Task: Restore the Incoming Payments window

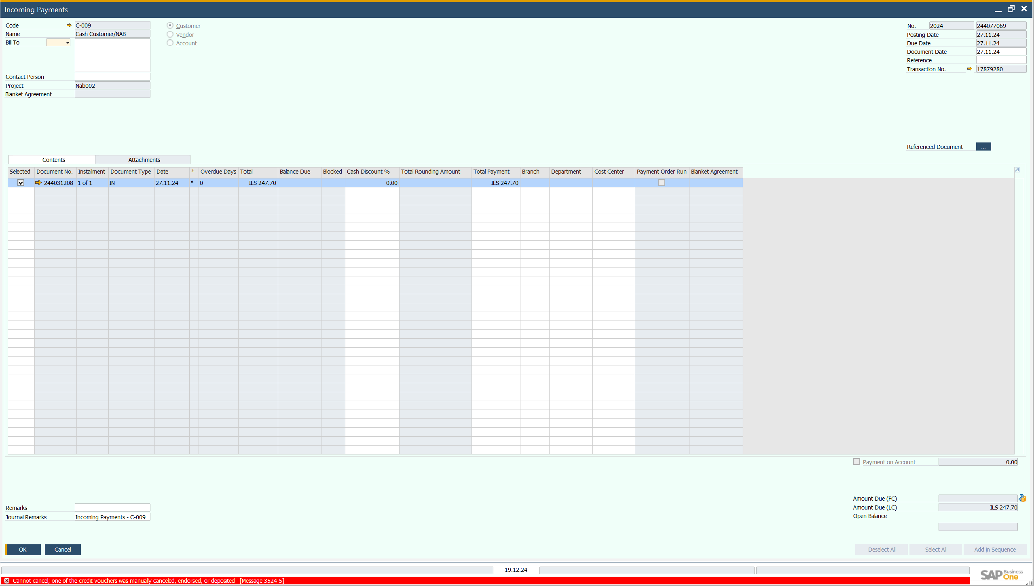Action: [x=1011, y=9]
